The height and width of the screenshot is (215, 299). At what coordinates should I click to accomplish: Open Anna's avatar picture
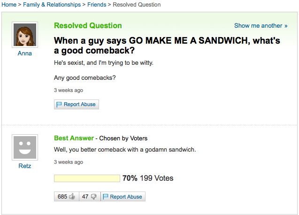(x=25, y=34)
